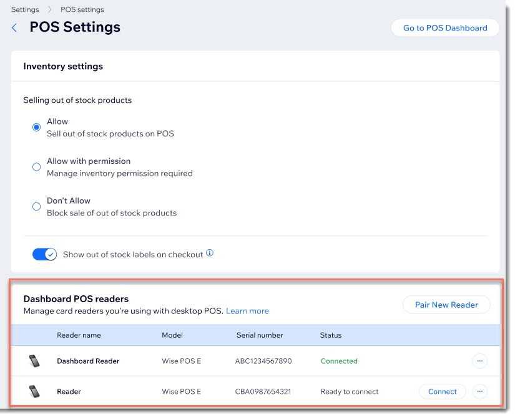Click POS settings breadcrumb item
Viewport: 515px width, 418px height.
point(82,9)
